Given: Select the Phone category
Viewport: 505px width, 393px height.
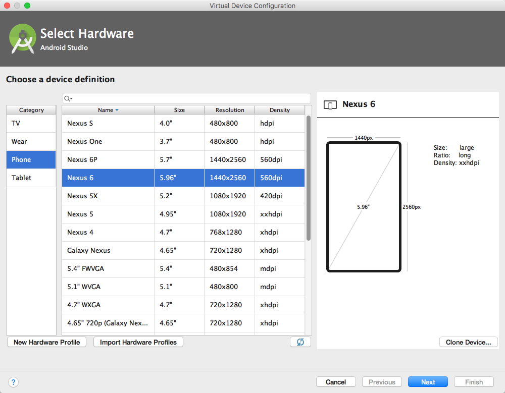Looking at the screenshot, I should [x=31, y=159].
